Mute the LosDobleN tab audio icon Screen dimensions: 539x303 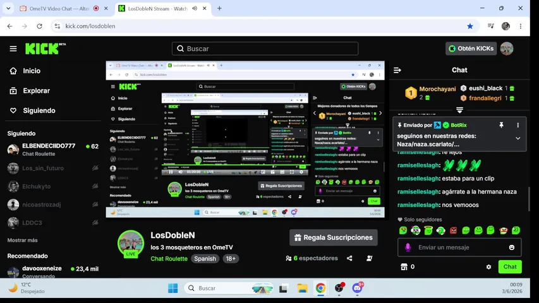click(195, 9)
